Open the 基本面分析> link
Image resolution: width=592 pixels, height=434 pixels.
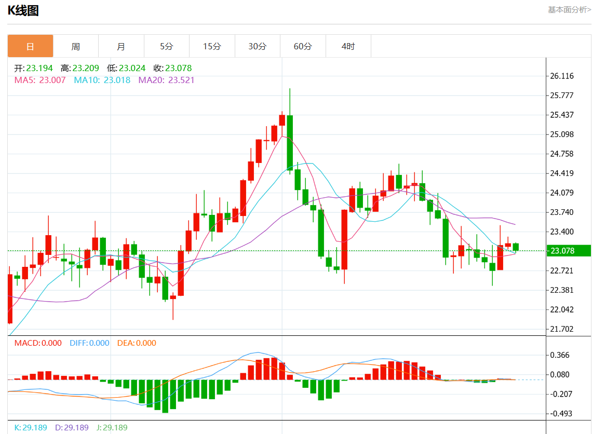tap(569, 10)
